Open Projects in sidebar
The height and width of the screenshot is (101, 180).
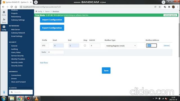click(14, 13)
